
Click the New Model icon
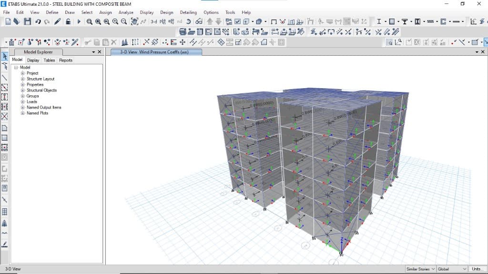pyautogui.click(x=8, y=21)
